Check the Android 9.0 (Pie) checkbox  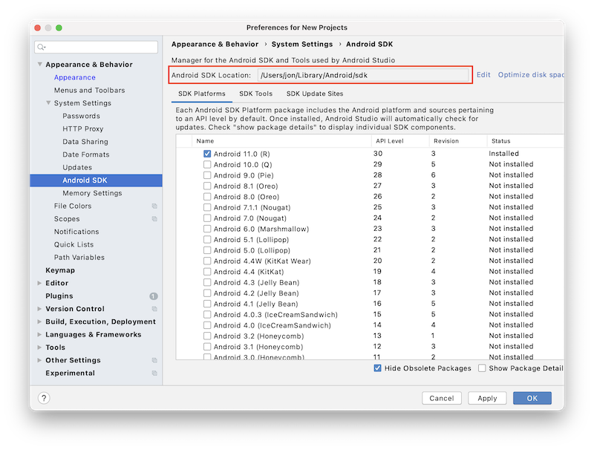207,175
